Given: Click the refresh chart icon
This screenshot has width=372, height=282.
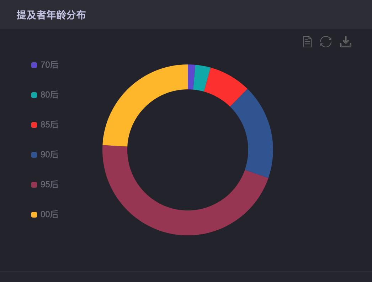Looking at the screenshot, I should [x=326, y=42].
